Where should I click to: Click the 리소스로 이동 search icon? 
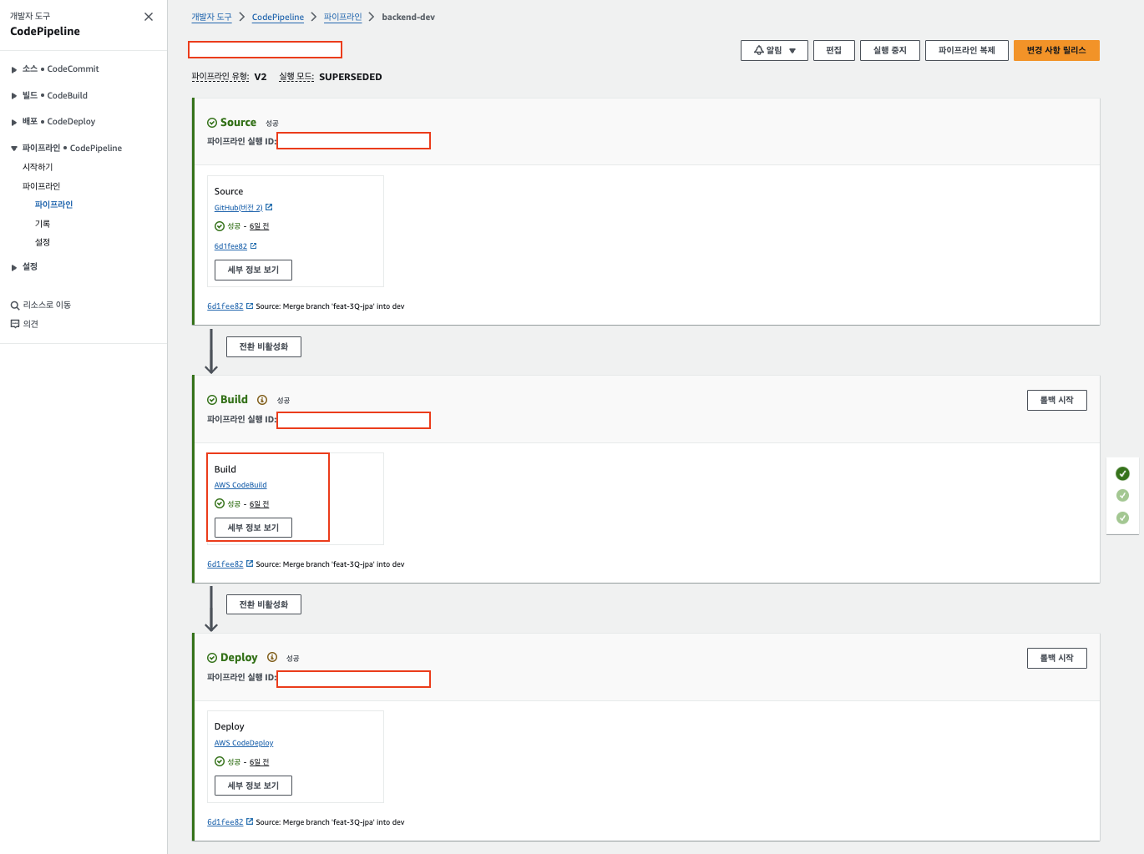click(15, 306)
